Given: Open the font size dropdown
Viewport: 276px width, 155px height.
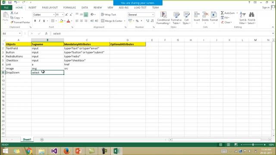Looking at the screenshot, I should pyautogui.click(x=63, y=15).
